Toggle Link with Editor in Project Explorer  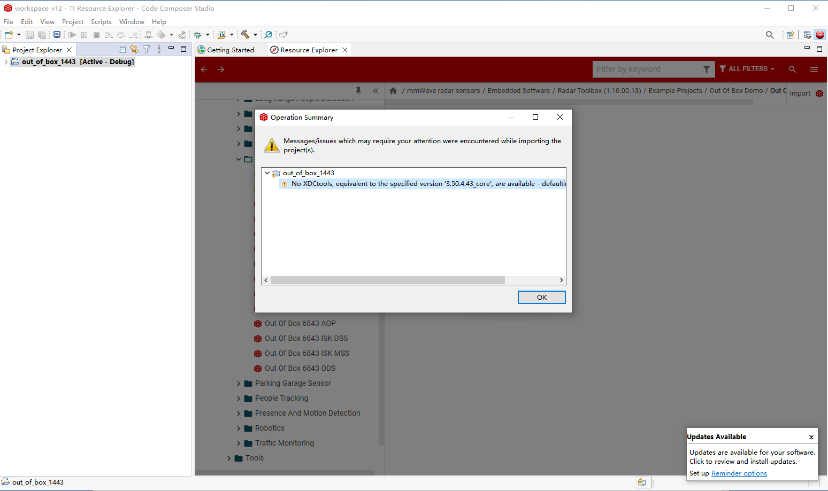(x=134, y=49)
